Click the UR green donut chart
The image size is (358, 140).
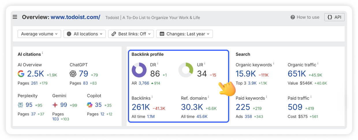click(186, 70)
